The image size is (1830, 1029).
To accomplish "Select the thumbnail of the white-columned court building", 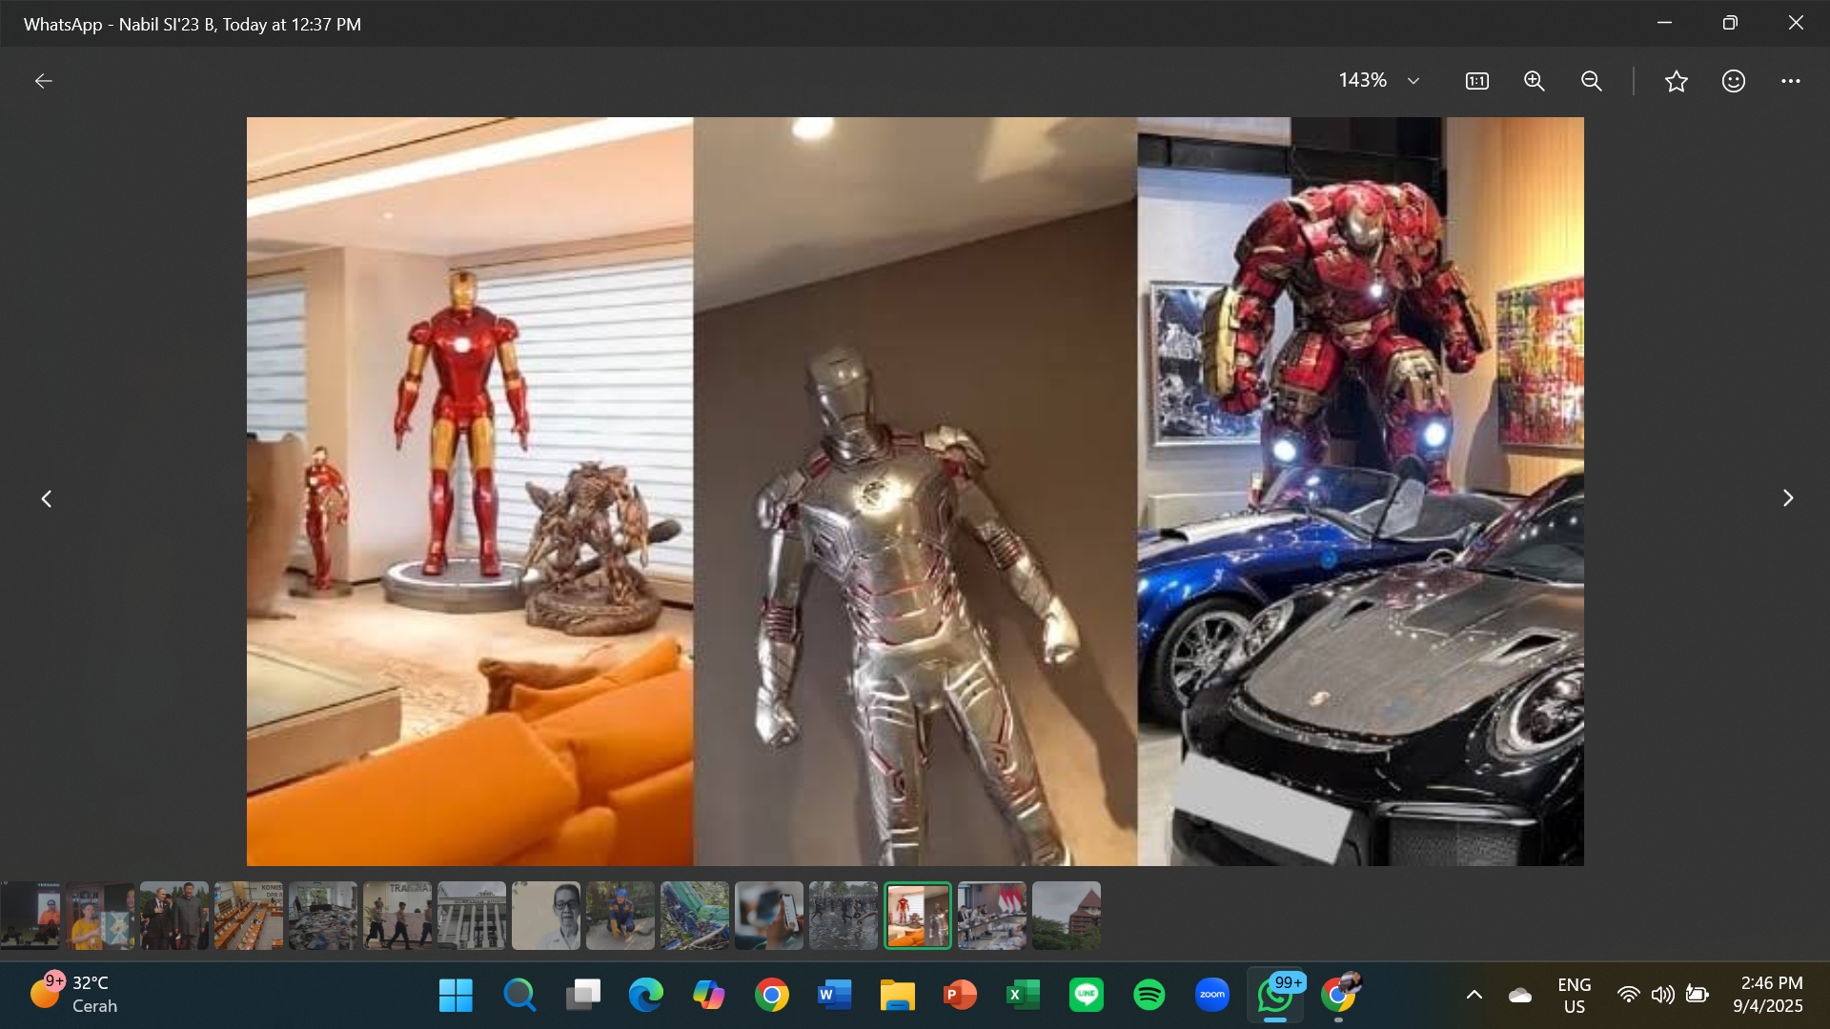I will [x=472, y=916].
